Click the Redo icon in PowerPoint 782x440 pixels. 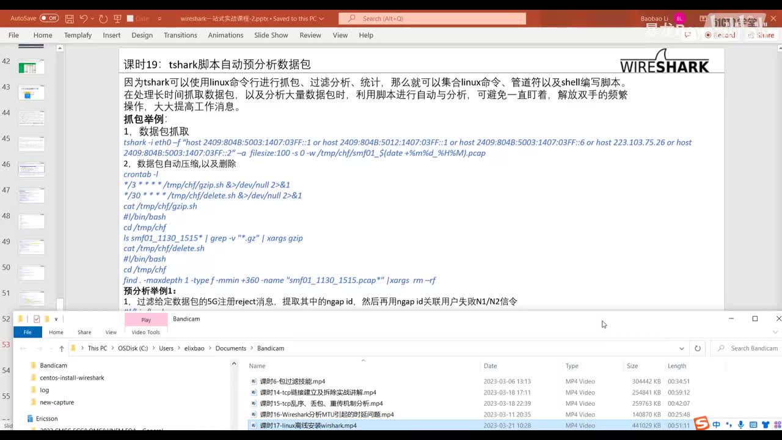(x=103, y=19)
